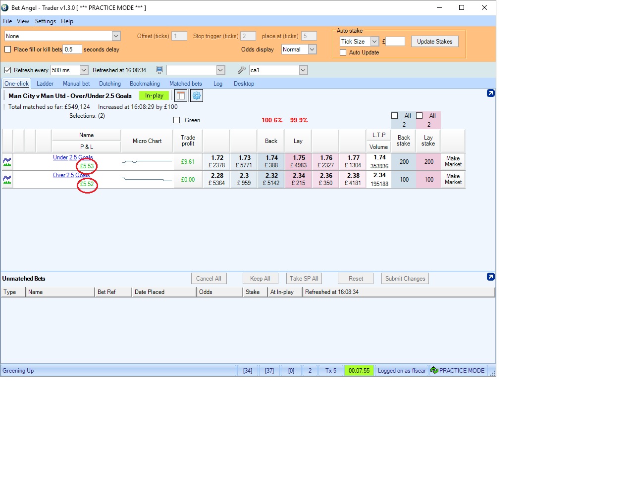The image size is (634, 487).
Task: Open the market settings gear icon
Action: [196, 95]
